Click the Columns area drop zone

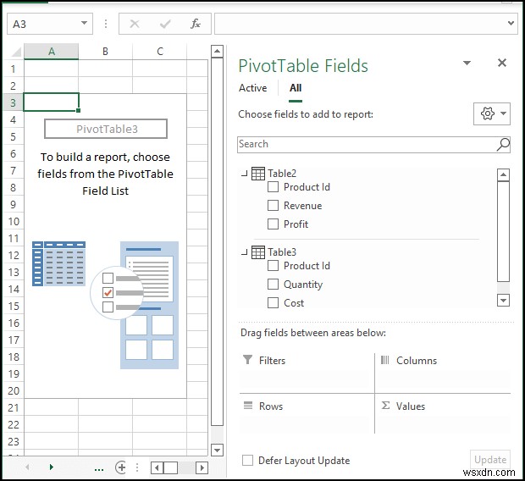tap(444, 380)
